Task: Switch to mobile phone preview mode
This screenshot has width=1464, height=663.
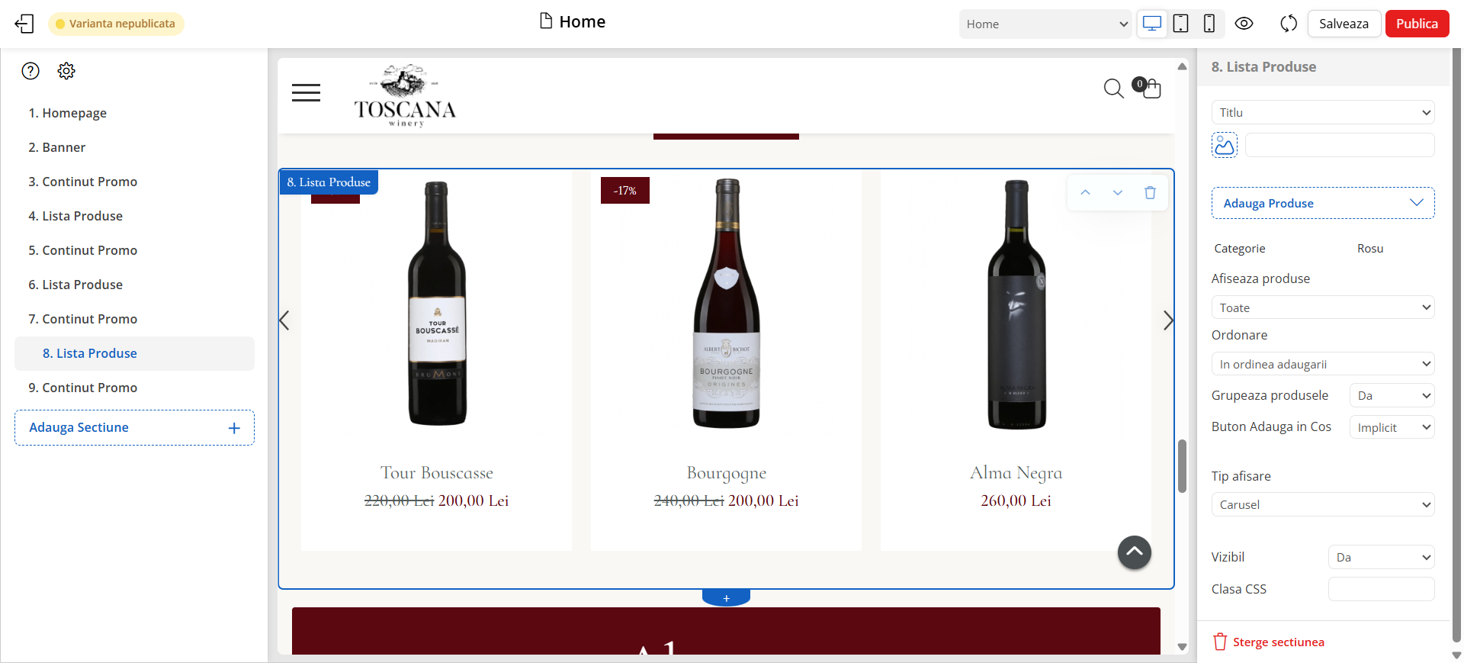Action: click(1209, 24)
